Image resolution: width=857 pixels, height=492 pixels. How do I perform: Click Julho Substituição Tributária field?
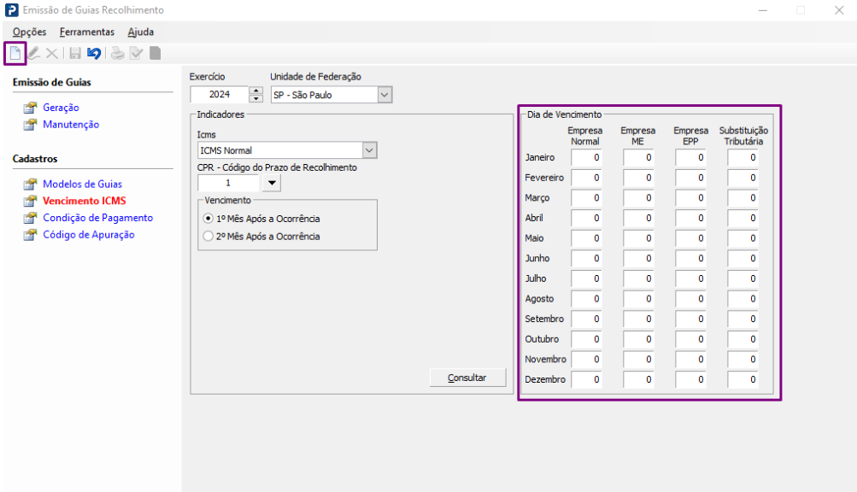coord(743,278)
